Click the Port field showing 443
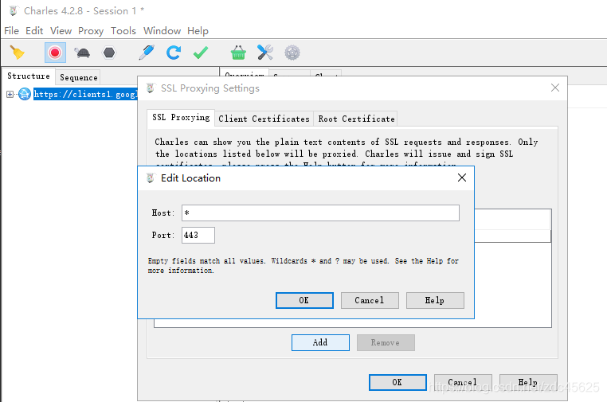Screen dimensions: 607x402 tap(198, 235)
